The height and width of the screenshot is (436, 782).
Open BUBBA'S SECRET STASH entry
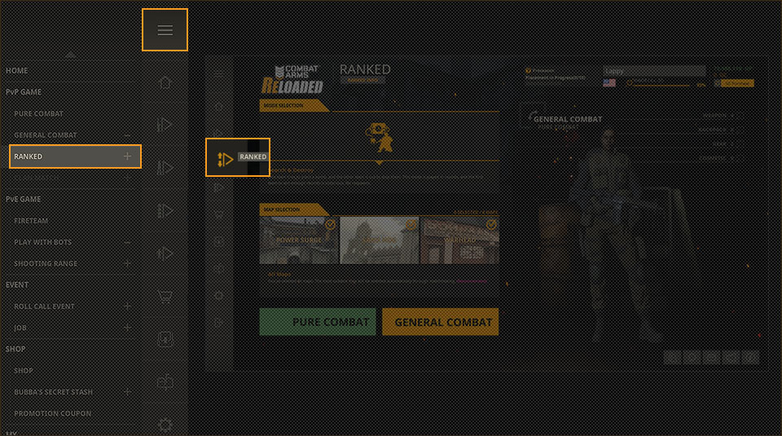54,392
